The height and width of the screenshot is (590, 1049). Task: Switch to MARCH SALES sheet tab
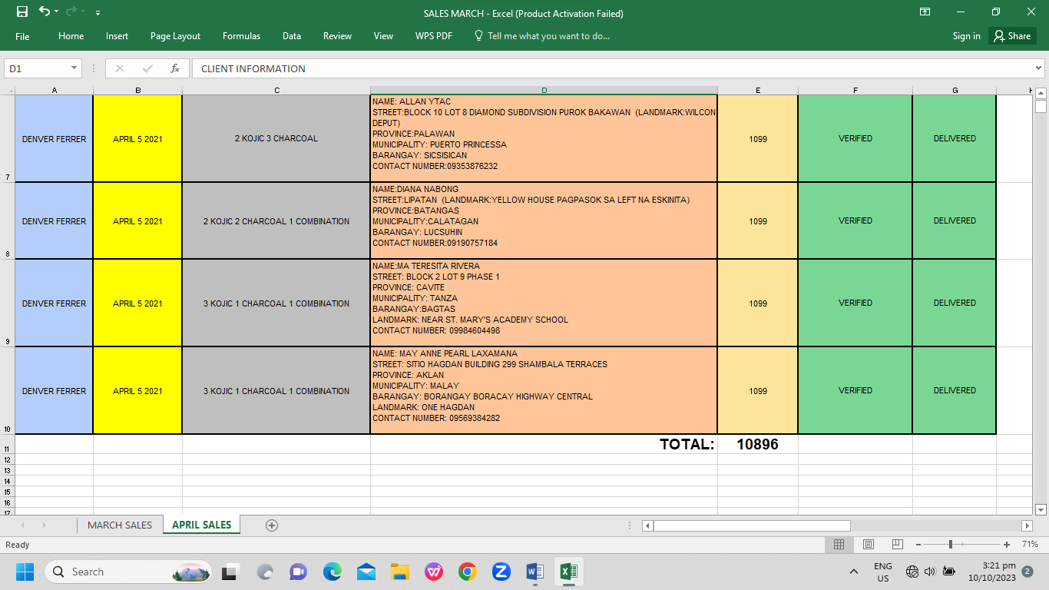pos(120,525)
